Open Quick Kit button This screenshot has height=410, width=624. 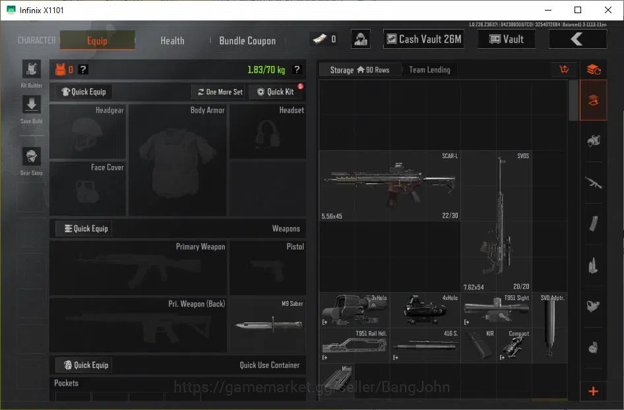(275, 92)
